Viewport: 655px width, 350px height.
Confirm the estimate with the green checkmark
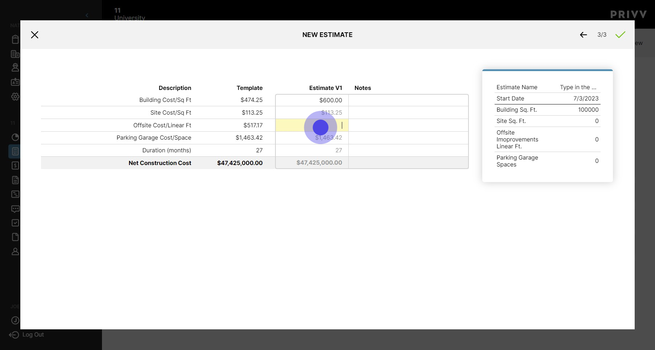click(620, 35)
